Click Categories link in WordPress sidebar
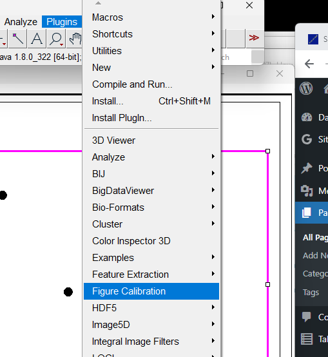The height and width of the screenshot is (357, 328). click(315, 274)
